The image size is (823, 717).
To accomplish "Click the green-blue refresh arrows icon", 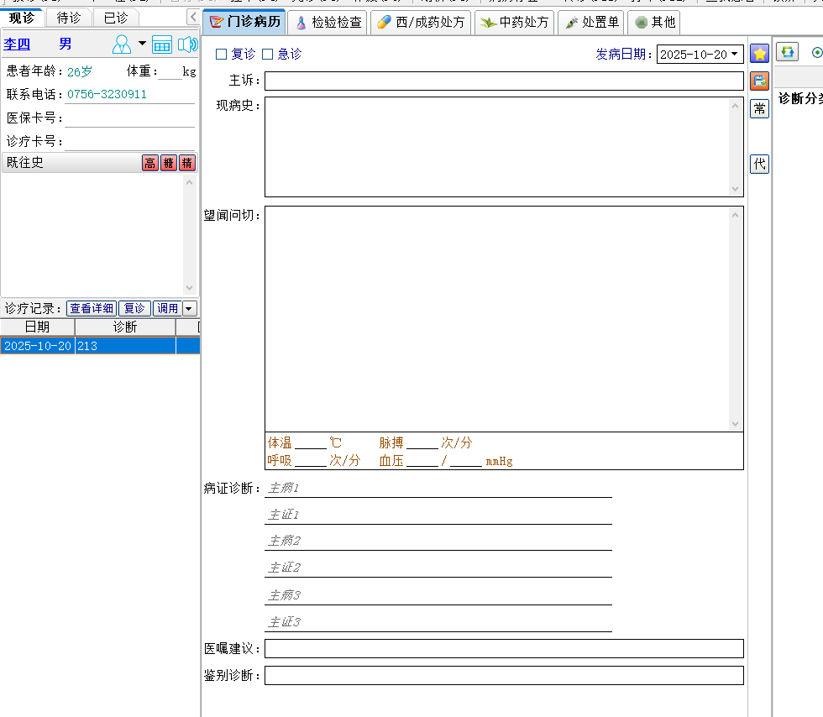I will pyautogui.click(x=787, y=52).
